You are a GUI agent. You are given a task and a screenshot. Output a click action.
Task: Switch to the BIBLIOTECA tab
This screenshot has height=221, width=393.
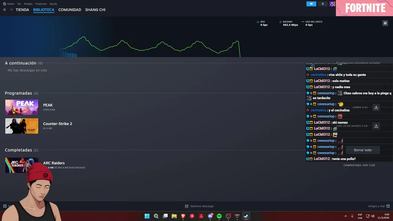tap(44, 10)
